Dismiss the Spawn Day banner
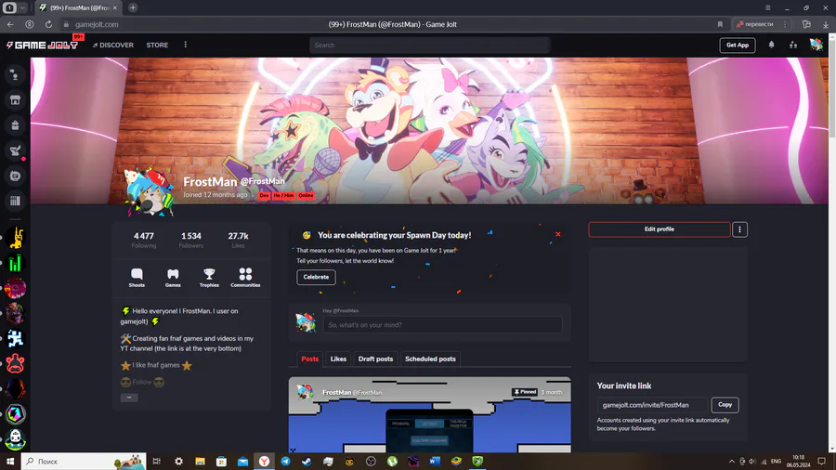 tap(557, 234)
